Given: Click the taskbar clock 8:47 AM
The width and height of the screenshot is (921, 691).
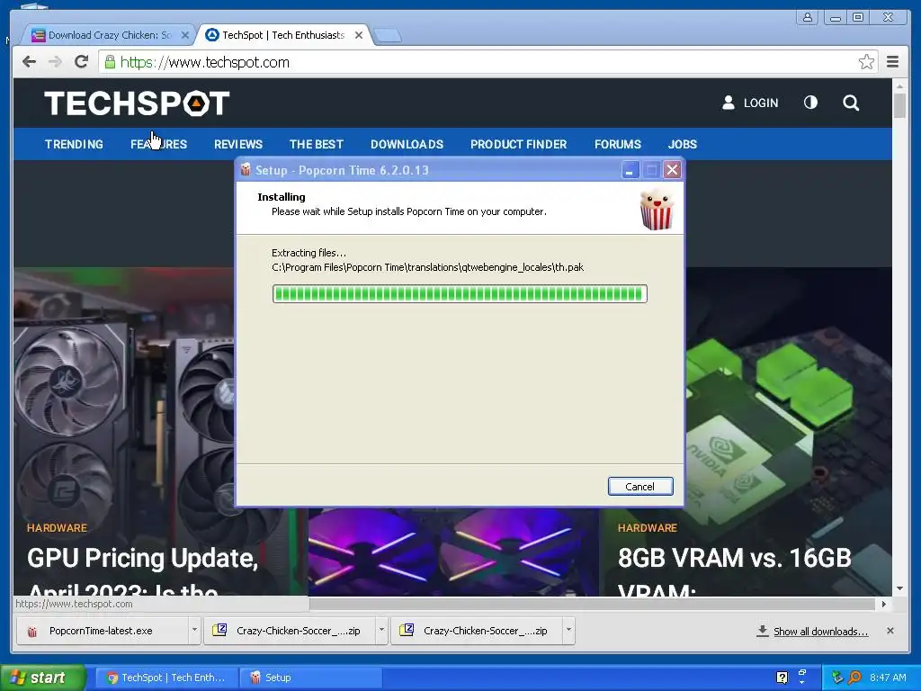Looking at the screenshot, I should tap(888, 678).
